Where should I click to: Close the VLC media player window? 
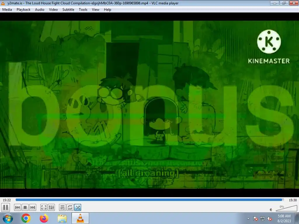point(294,3)
